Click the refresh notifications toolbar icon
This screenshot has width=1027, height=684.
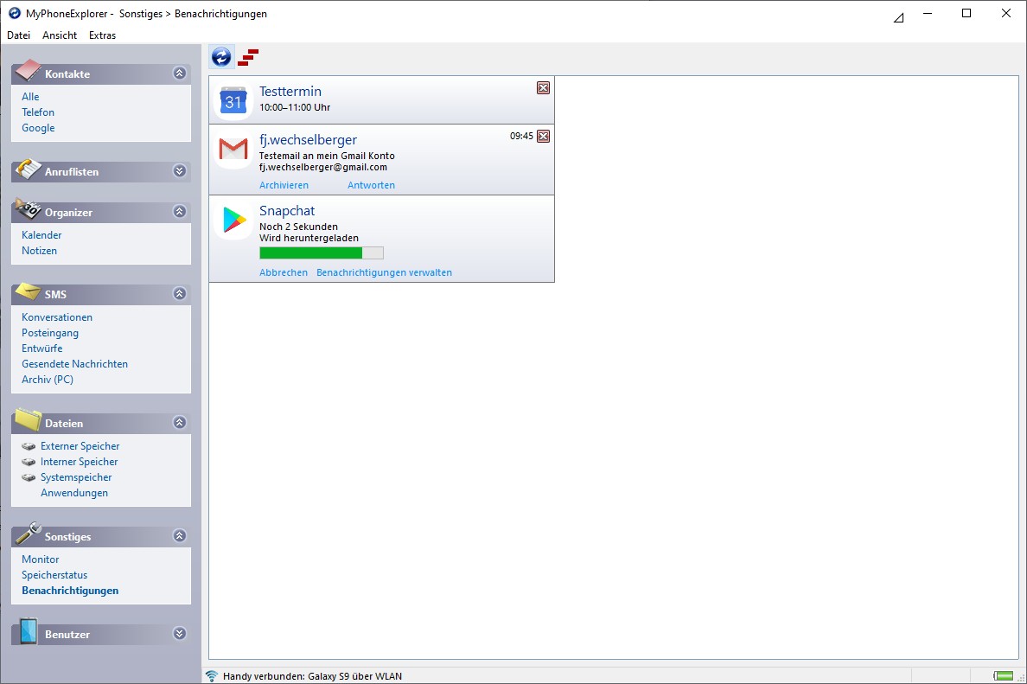pos(221,57)
